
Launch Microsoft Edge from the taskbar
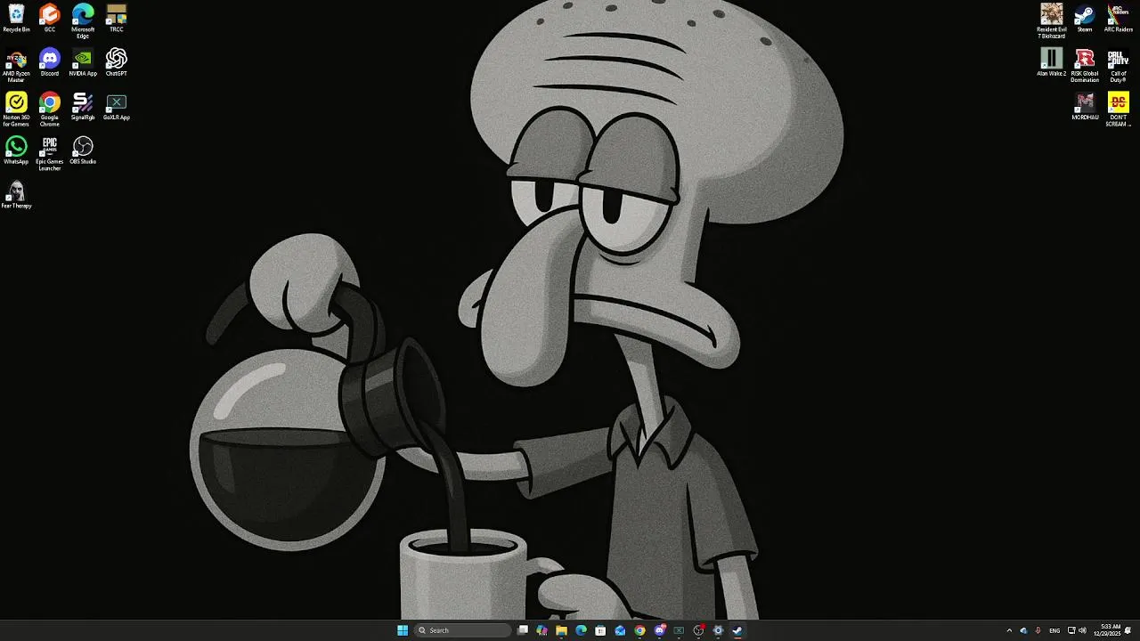(581, 630)
